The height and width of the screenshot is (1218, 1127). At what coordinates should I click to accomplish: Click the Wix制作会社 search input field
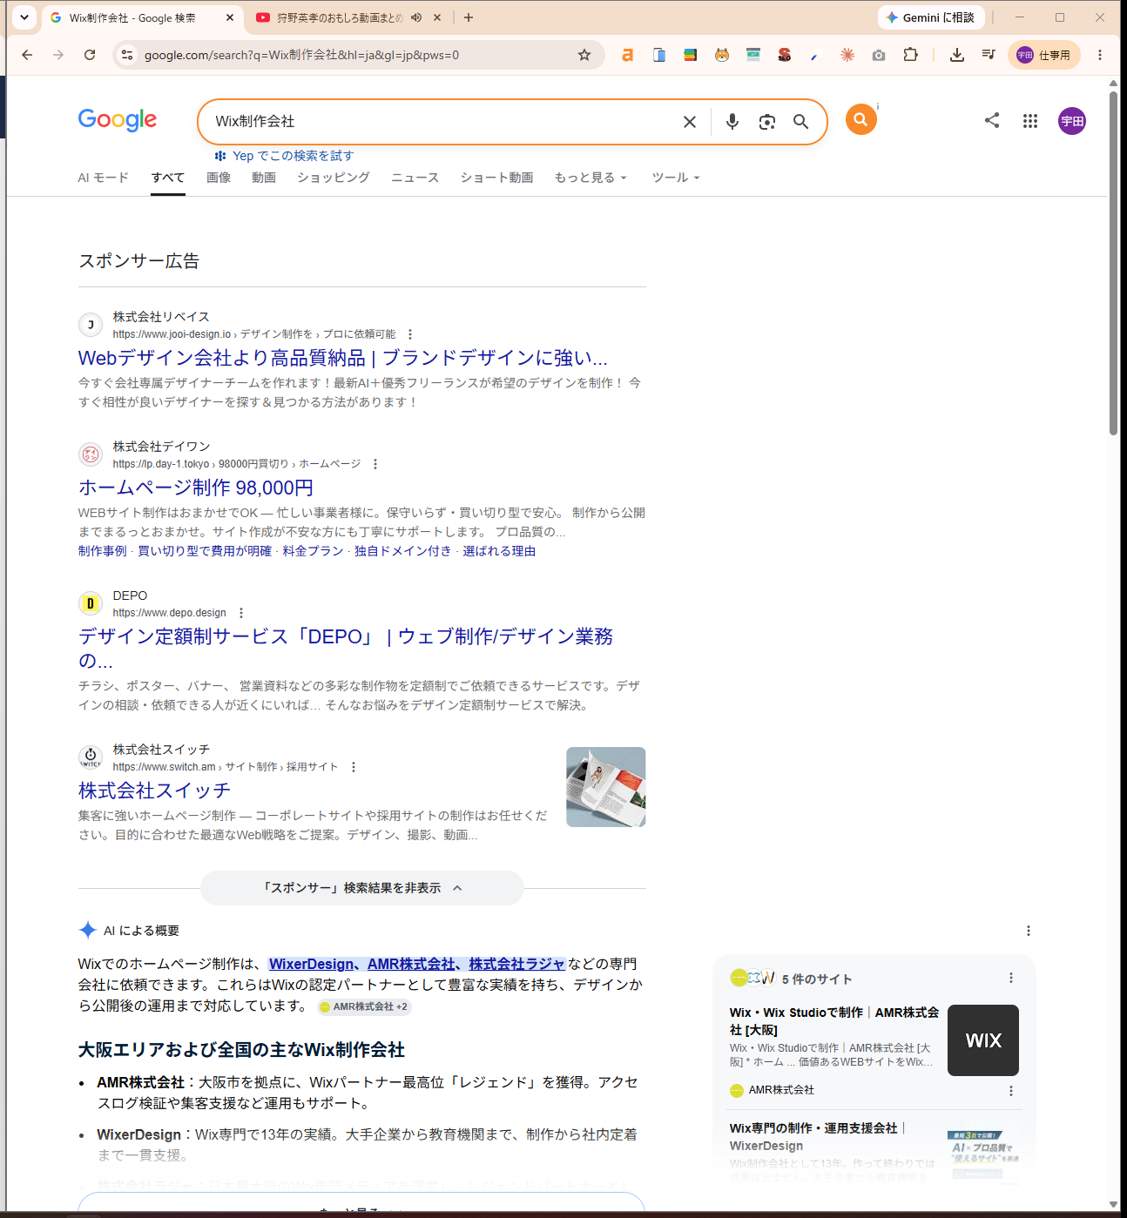444,122
